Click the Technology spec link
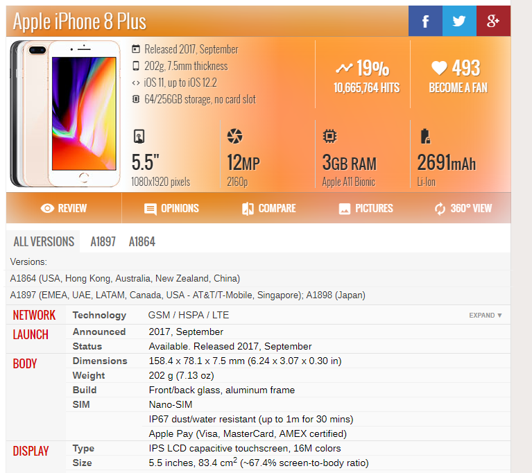The image size is (532, 473). [x=99, y=315]
